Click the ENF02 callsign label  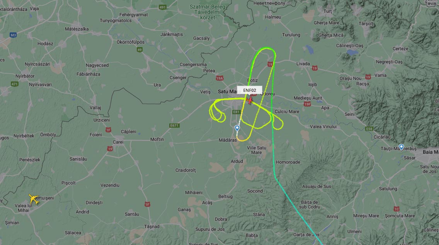(250, 90)
